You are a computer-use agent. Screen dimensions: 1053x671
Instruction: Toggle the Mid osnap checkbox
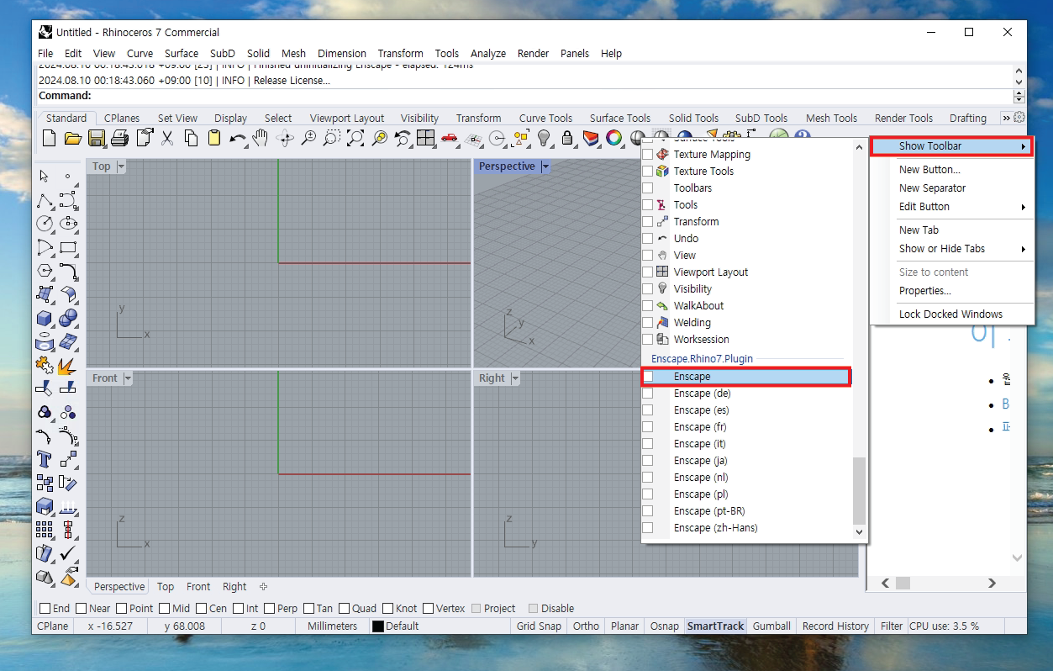[163, 609]
